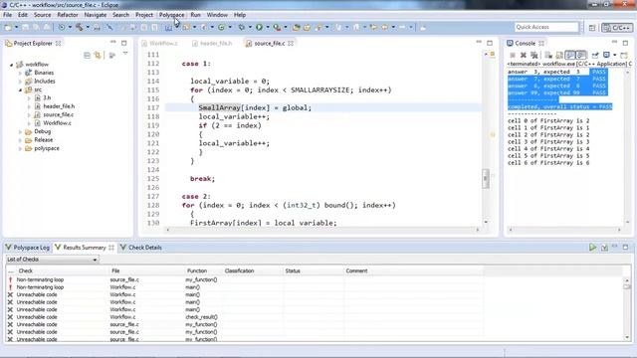Click the Terminate square icon in the Console
Screen dimensions: 637x358
513,56
